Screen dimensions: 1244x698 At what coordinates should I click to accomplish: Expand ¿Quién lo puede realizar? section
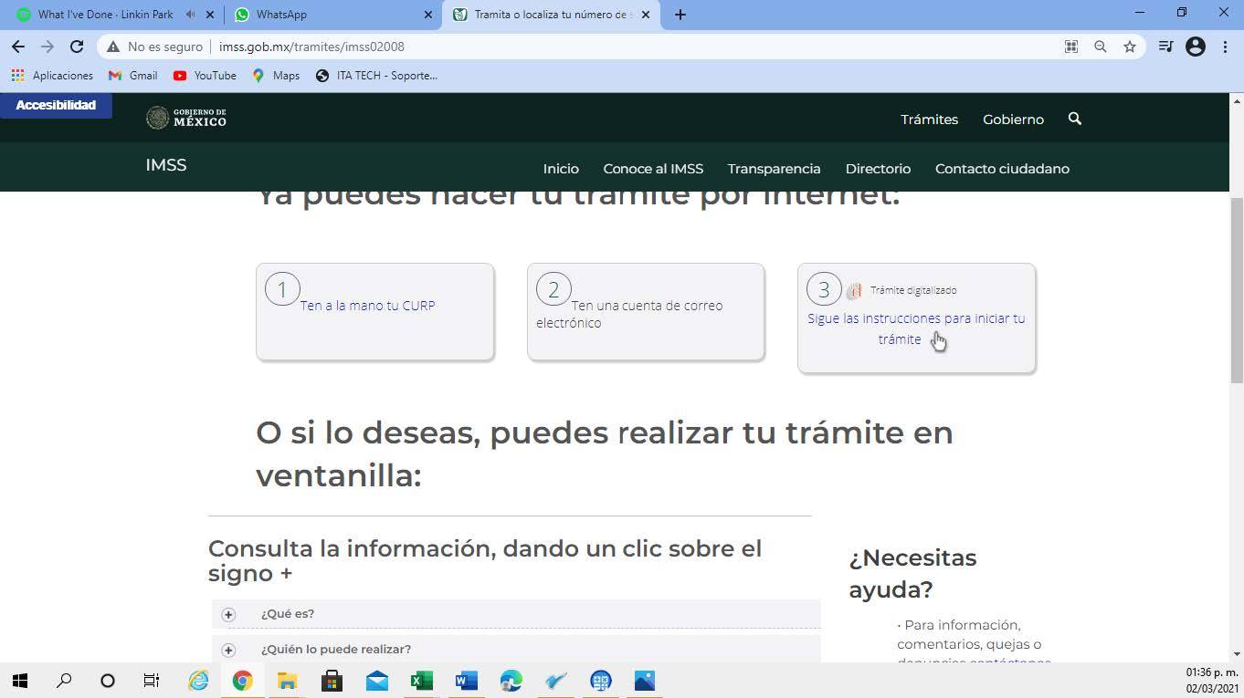coord(516,649)
